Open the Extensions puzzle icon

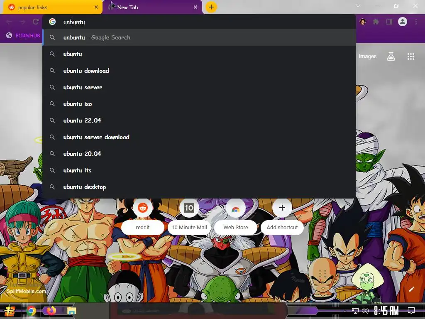(x=376, y=22)
